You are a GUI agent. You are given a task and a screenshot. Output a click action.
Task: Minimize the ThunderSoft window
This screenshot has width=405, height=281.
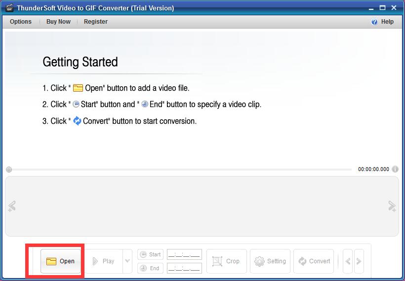[371, 8]
